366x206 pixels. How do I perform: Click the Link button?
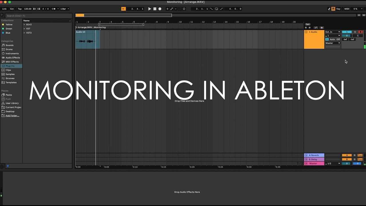(x=4, y=9)
